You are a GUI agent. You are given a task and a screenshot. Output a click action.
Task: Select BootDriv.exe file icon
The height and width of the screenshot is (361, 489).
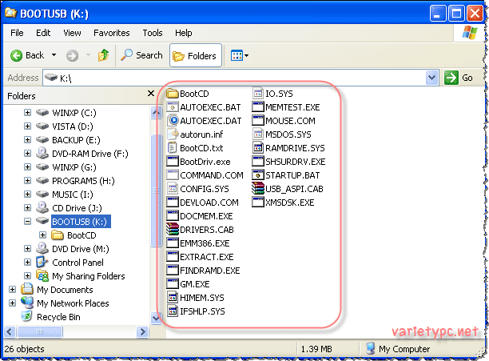click(x=172, y=162)
